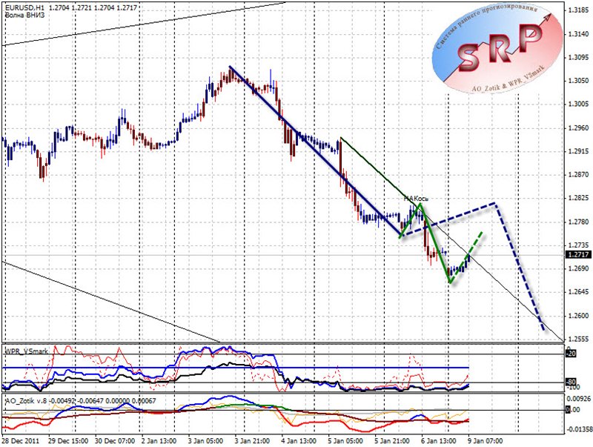Click the -0.01358 value on AO scale
Viewport: 593px width, 447px height.
[578, 430]
